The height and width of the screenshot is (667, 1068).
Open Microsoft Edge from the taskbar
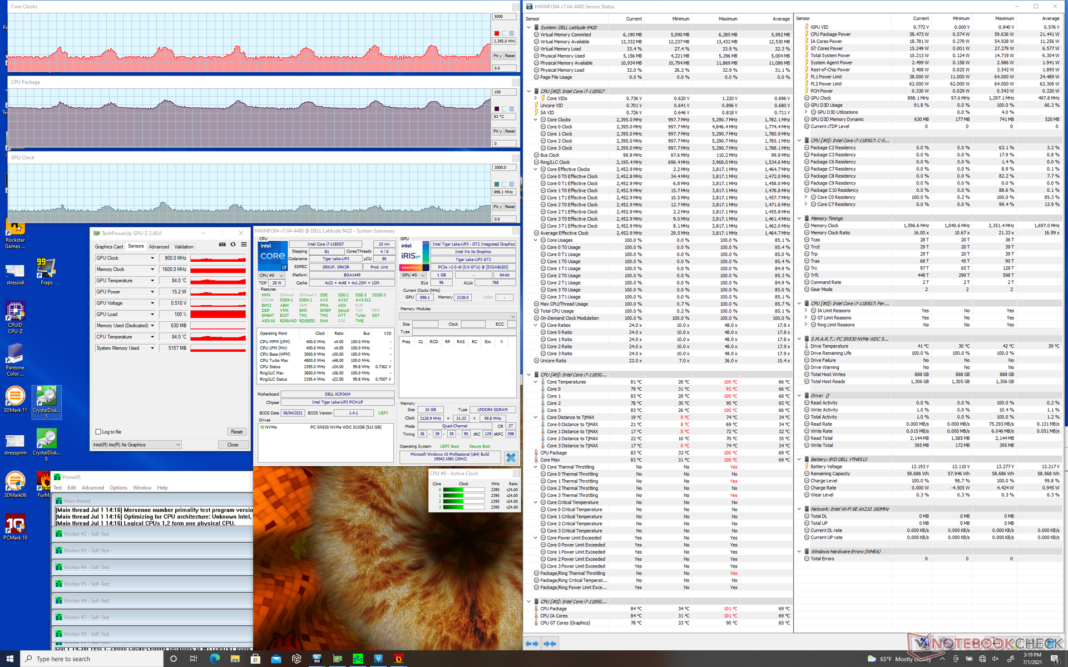[x=214, y=659]
